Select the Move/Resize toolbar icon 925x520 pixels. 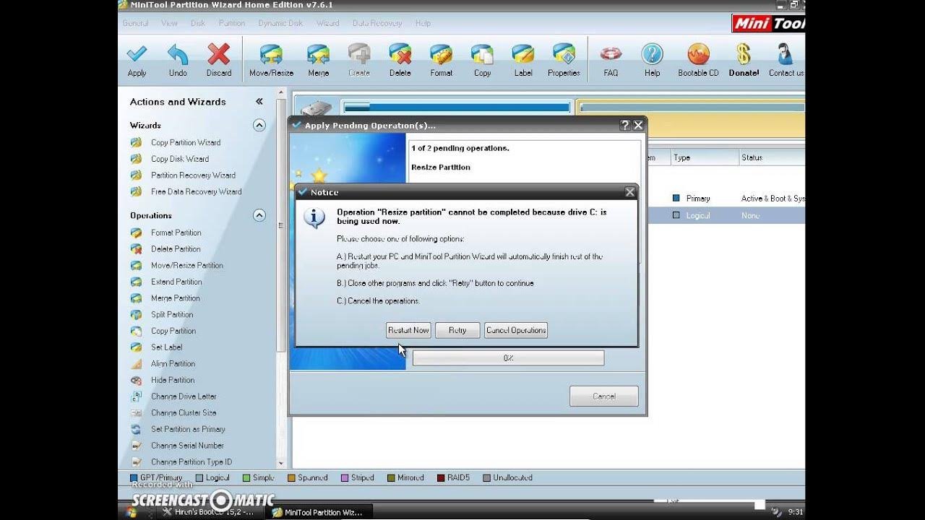271,55
